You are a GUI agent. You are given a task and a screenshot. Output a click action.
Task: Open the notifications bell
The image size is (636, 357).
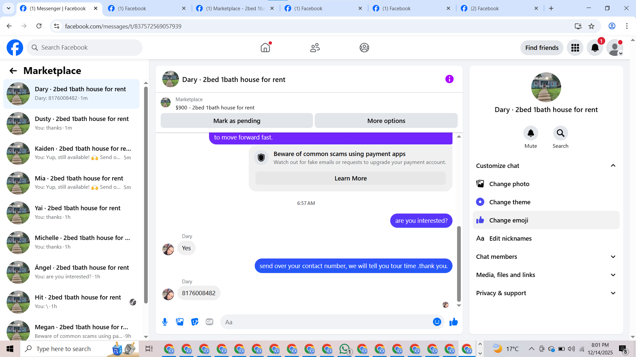(595, 48)
